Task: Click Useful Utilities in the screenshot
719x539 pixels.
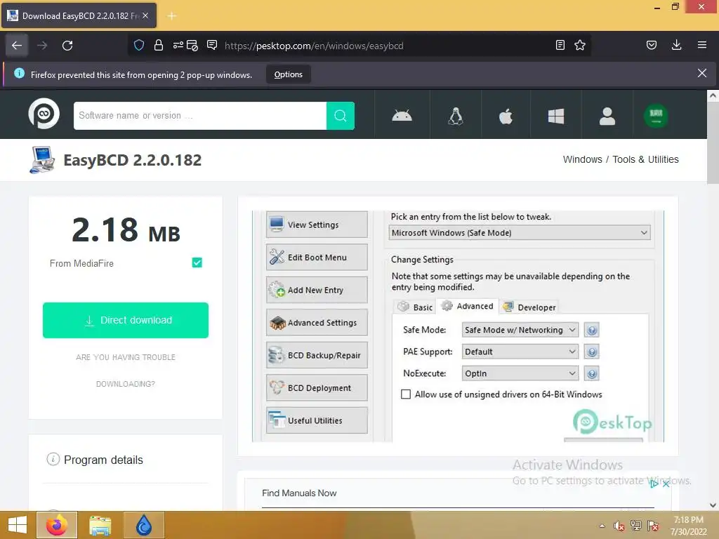Action: 317,420
